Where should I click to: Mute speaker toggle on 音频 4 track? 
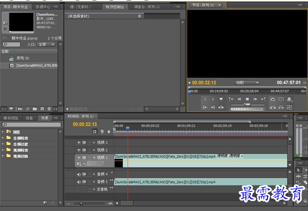79,174
